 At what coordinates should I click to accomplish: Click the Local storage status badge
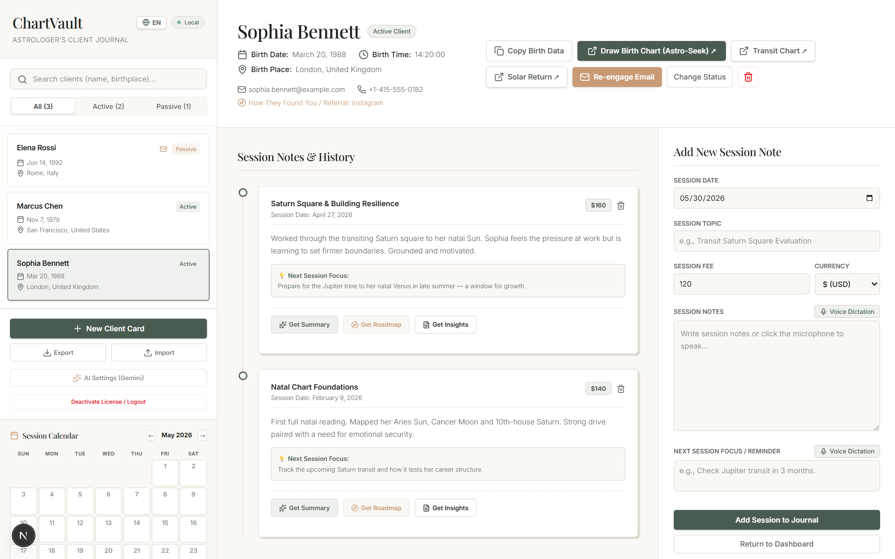(188, 22)
